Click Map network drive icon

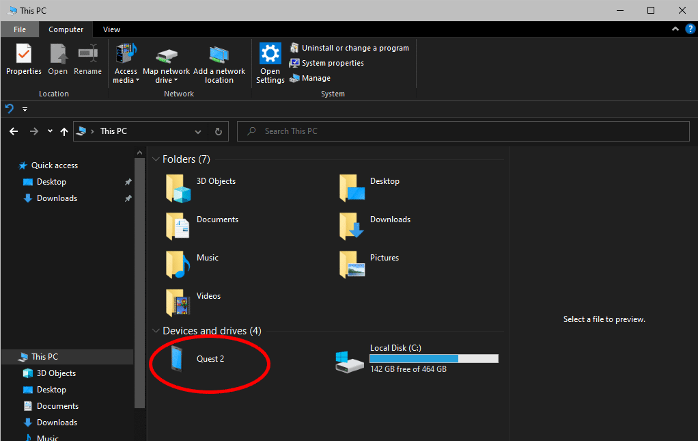point(167,55)
